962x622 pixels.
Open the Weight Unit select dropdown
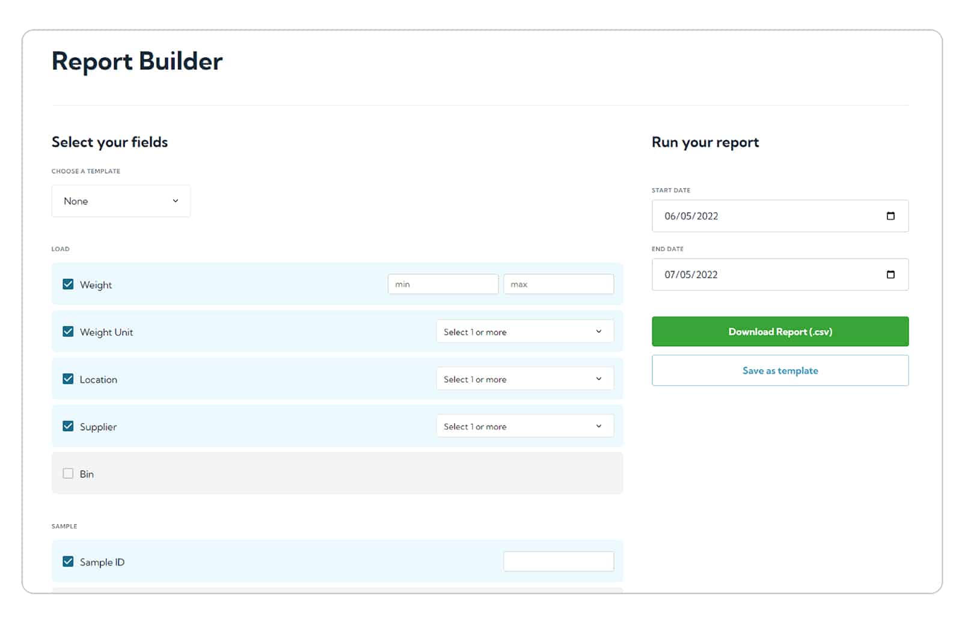(525, 332)
